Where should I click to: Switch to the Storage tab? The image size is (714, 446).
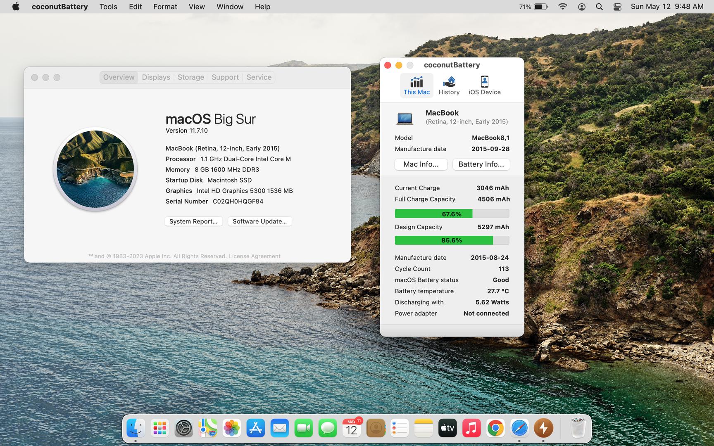191,77
